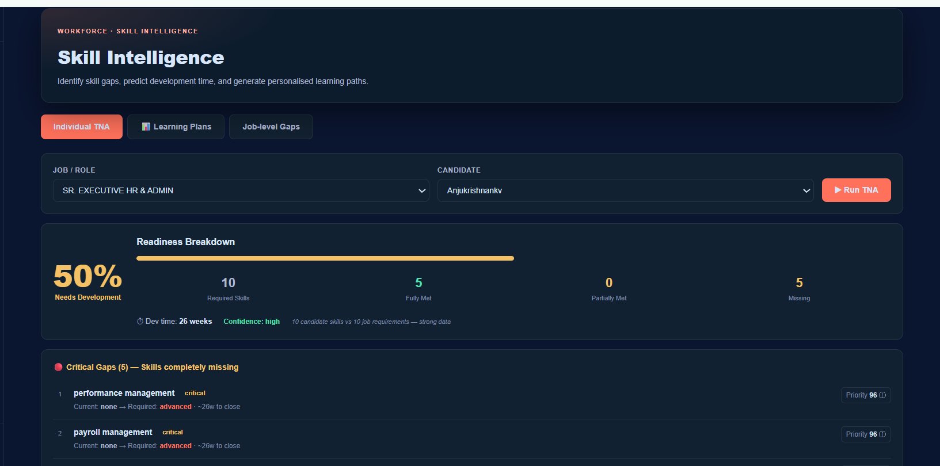The image size is (940, 466).
Task: Open the Job / Role dropdown
Action: (241, 190)
